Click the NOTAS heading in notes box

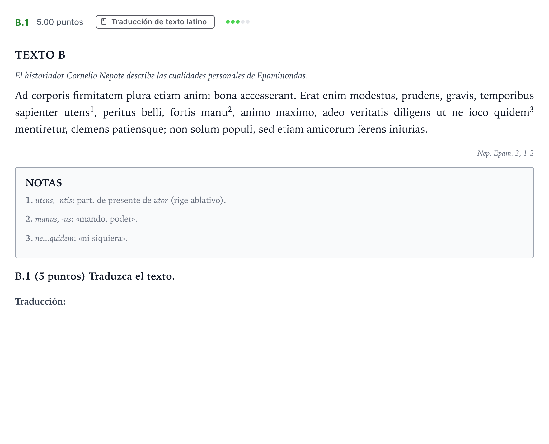point(44,183)
